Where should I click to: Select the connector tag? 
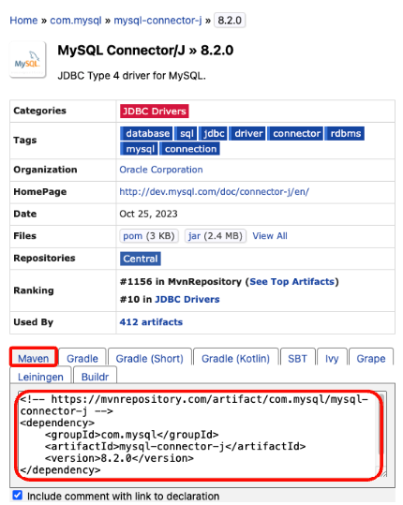[295, 133]
